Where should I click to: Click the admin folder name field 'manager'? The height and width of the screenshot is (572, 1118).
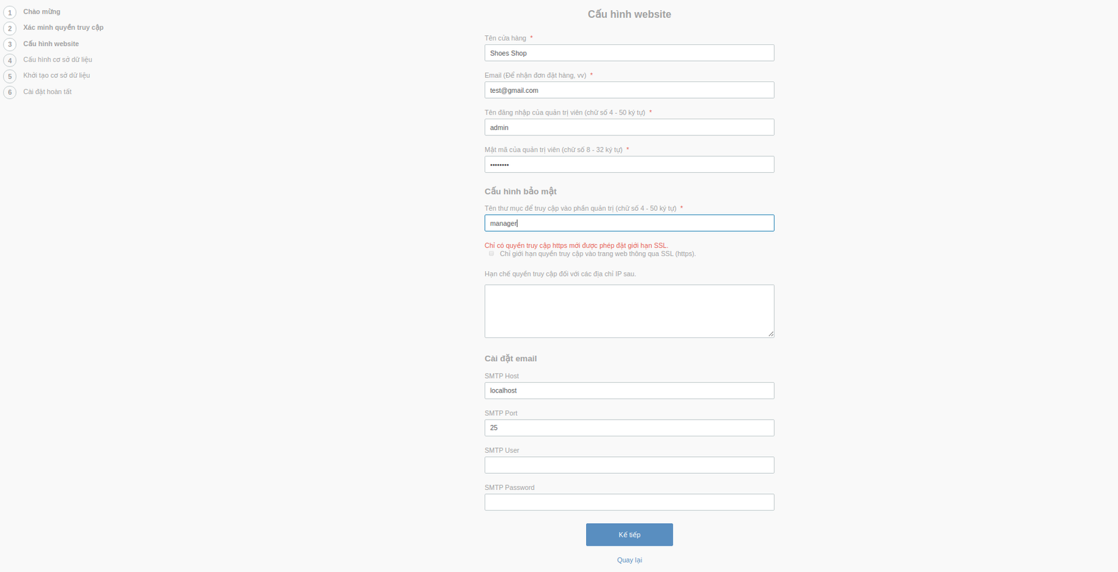pos(629,223)
